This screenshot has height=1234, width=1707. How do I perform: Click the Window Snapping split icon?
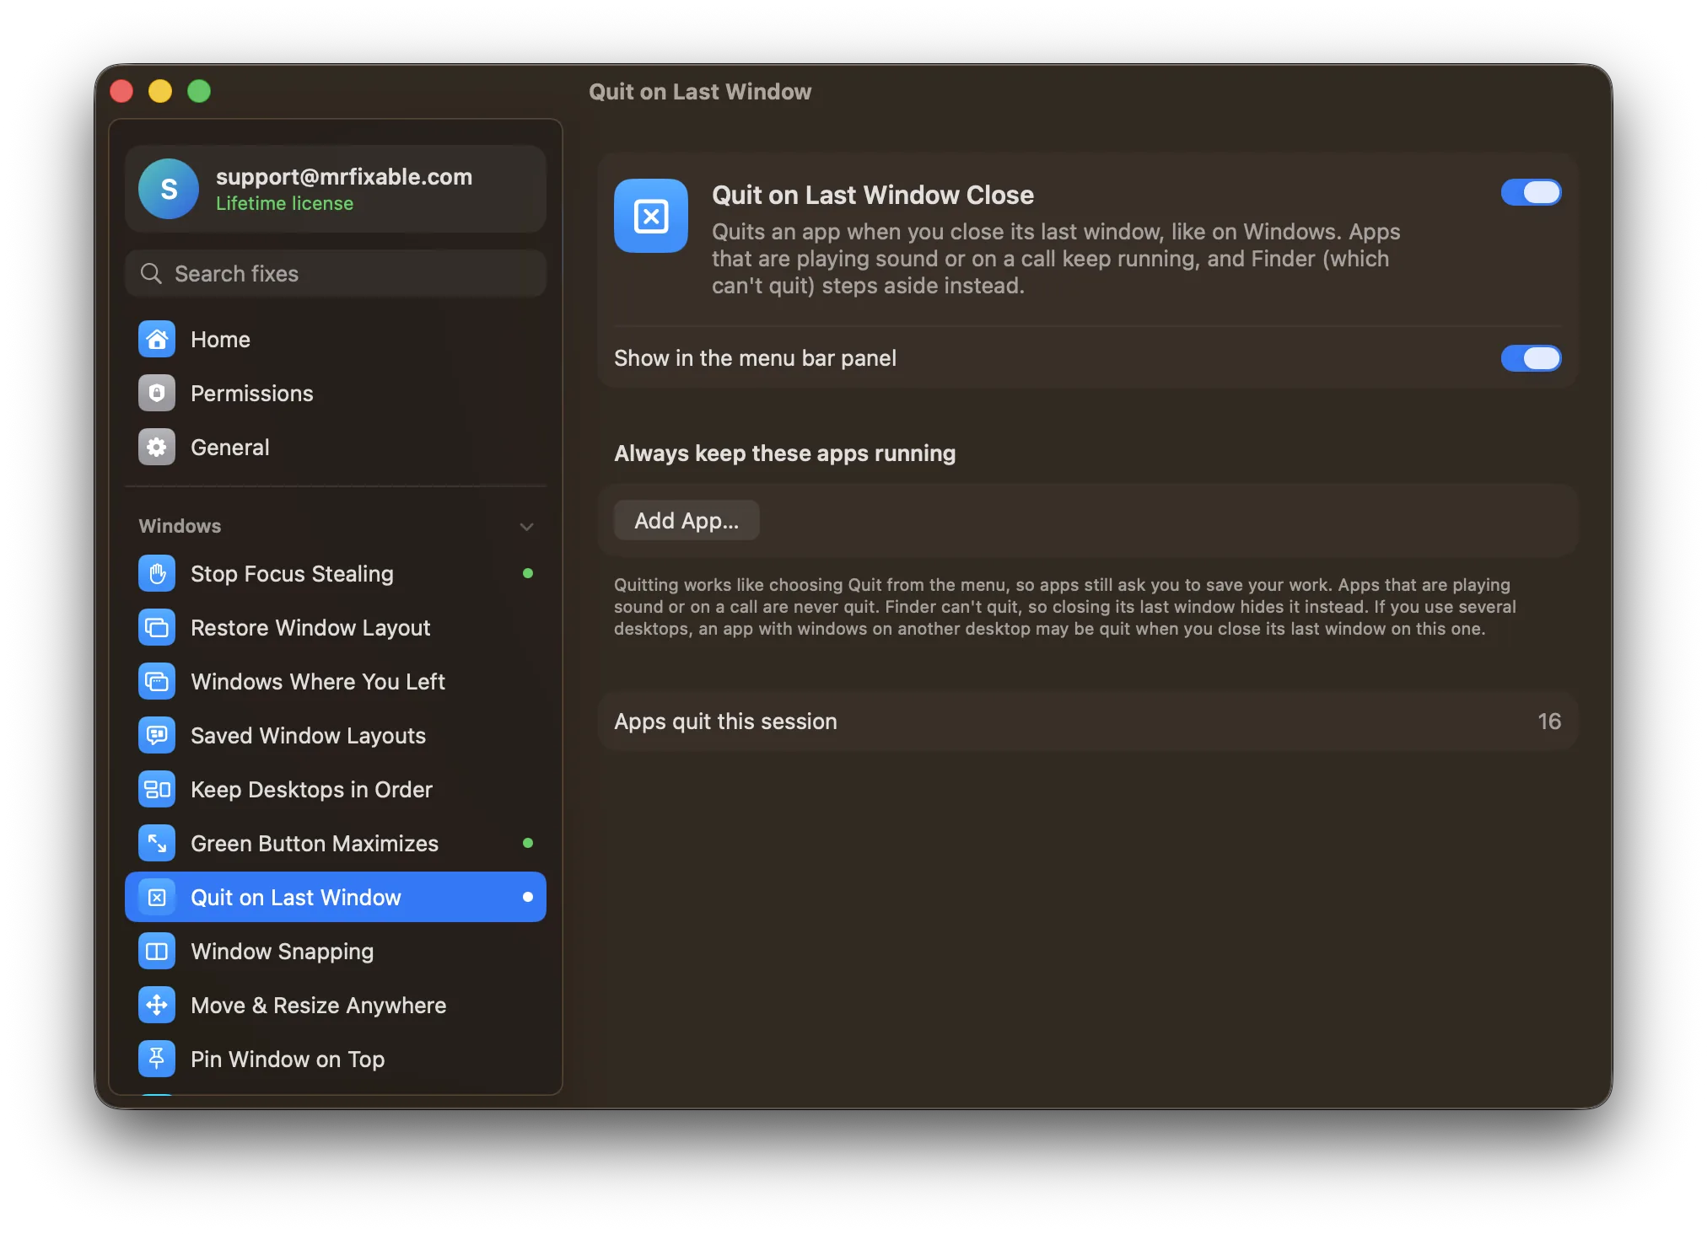pos(157,952)
